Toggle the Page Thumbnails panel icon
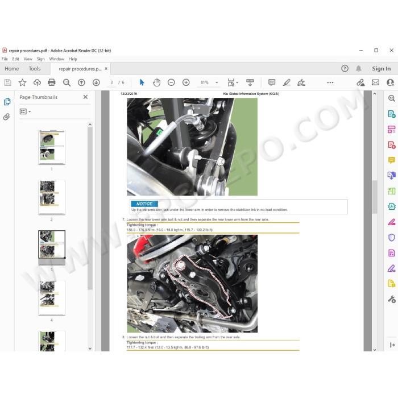The height and width of the screenshot is (398, 398). [7, 102]
